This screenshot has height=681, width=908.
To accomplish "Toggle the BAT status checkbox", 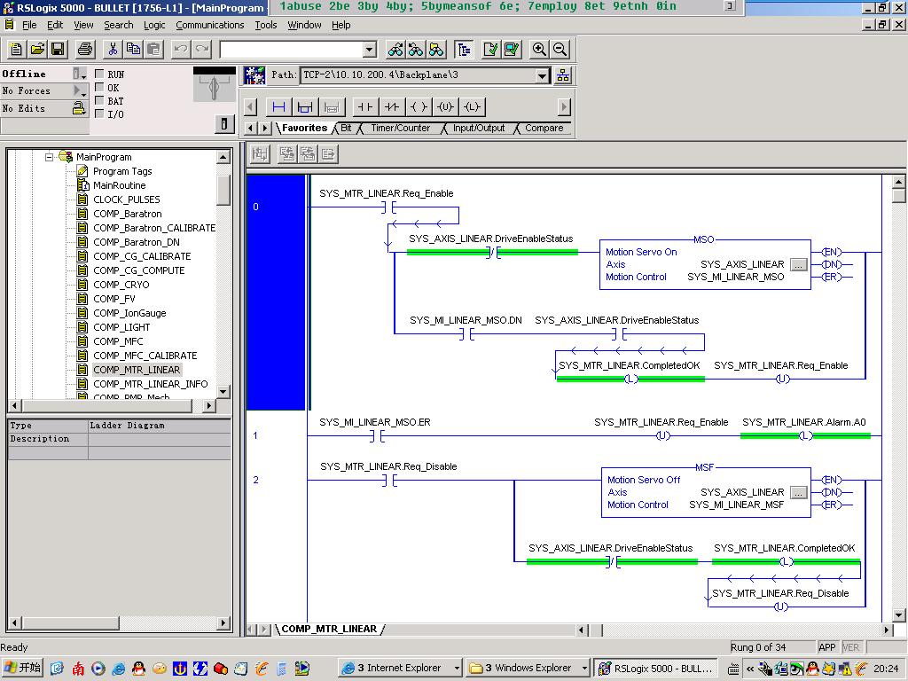I will click(x=99, y=101).
